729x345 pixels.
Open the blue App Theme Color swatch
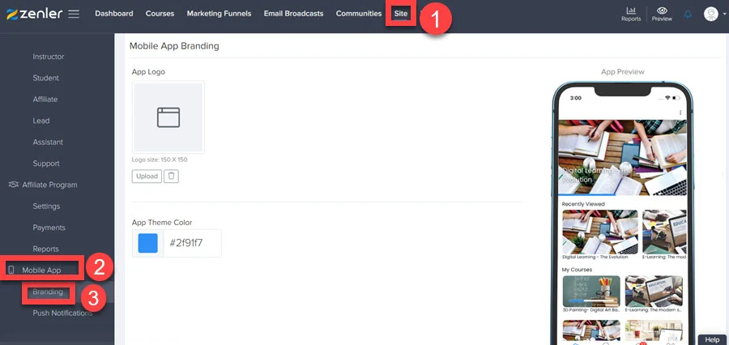click(147, 243)
